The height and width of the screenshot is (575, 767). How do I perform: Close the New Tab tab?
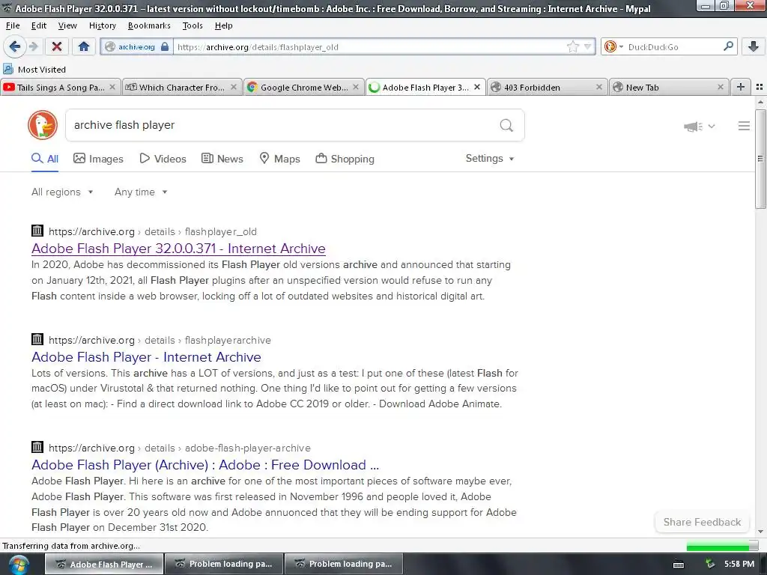(721, 87)
